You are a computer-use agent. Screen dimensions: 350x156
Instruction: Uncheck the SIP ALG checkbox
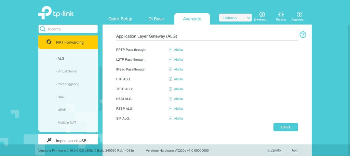click(x=170, y=119)
